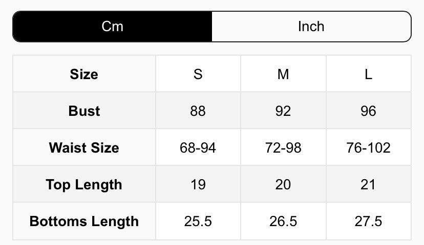Select the M size column header

[283, 74]
